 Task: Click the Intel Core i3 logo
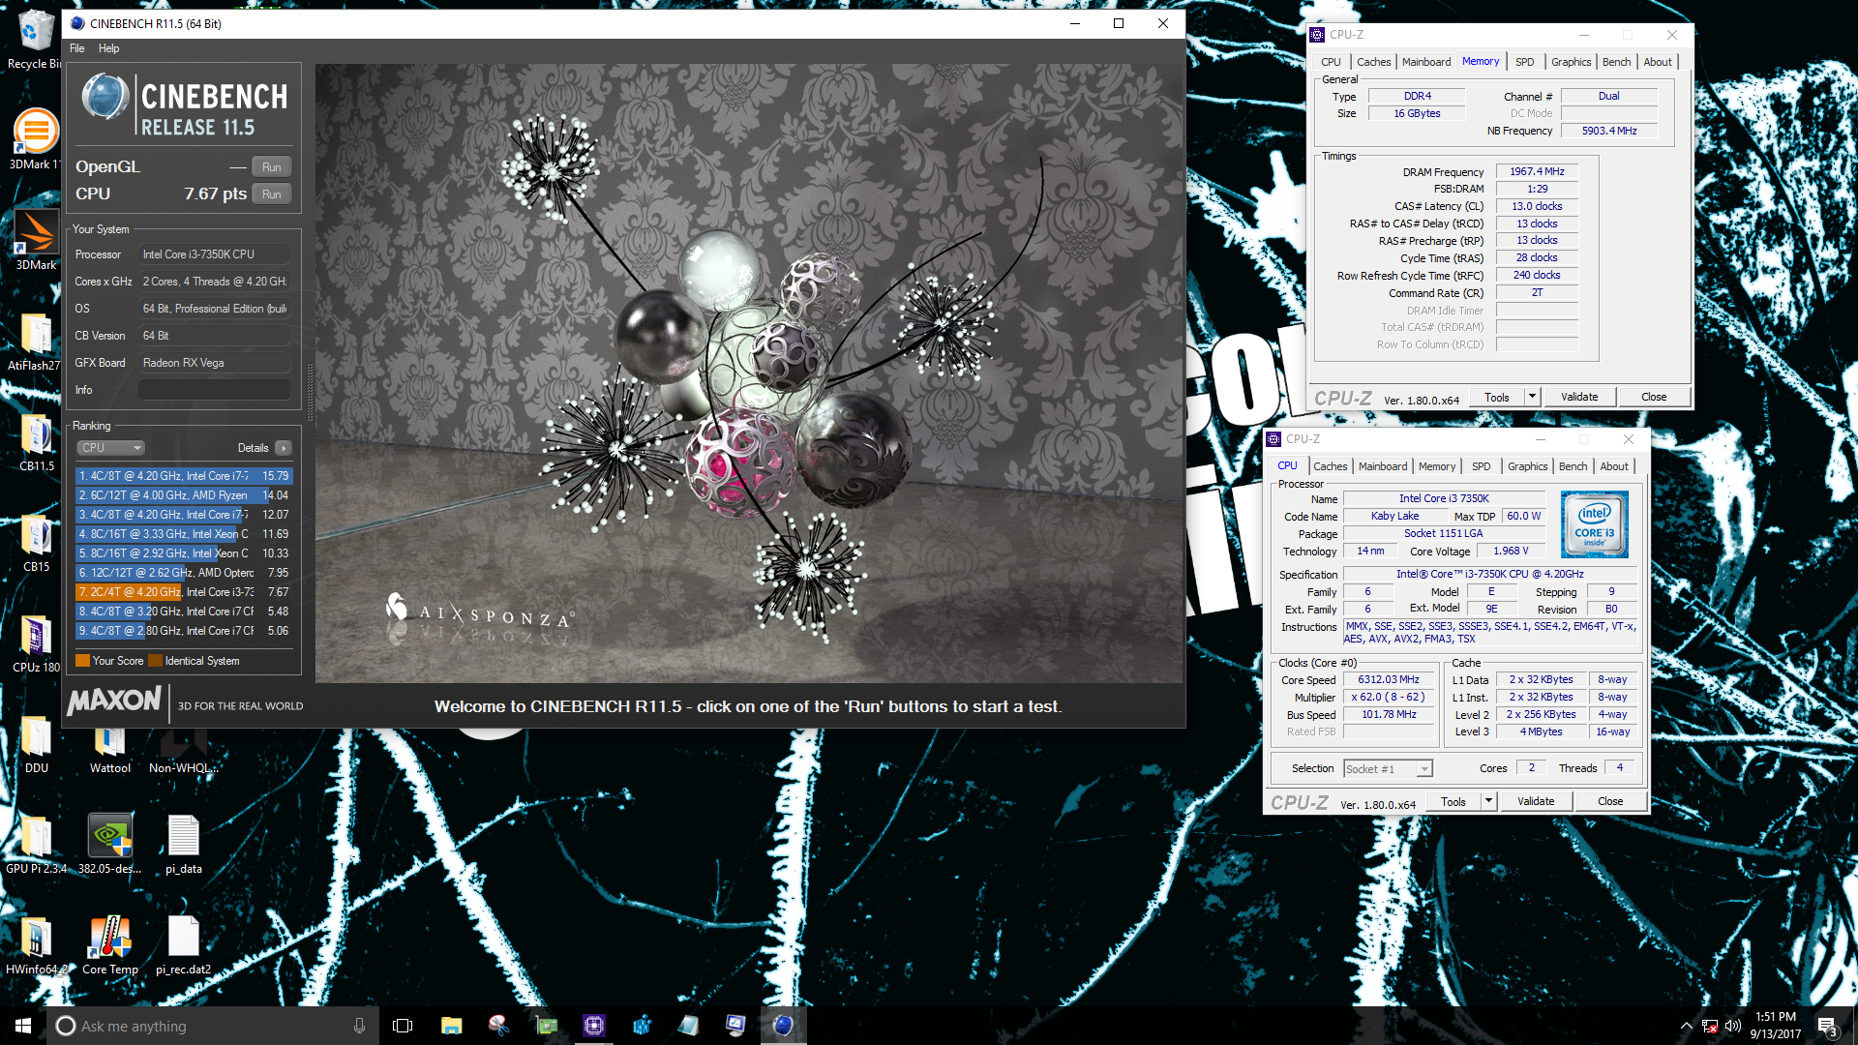tap(1594, 523)
